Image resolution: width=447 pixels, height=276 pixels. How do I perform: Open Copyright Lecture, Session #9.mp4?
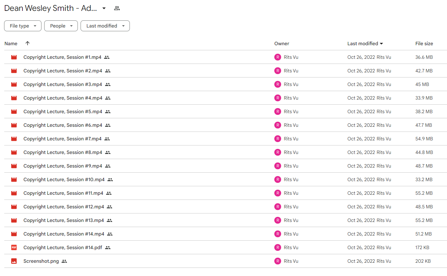click(x=63, y=166)
